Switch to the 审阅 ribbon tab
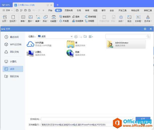The height and width of the screenshot is (130, 154). pyautogui.click(x=87, y=10)
